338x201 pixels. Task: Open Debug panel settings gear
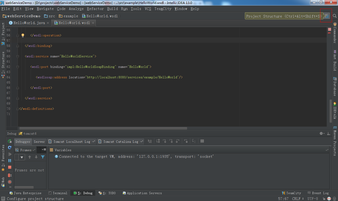(322, 133)
